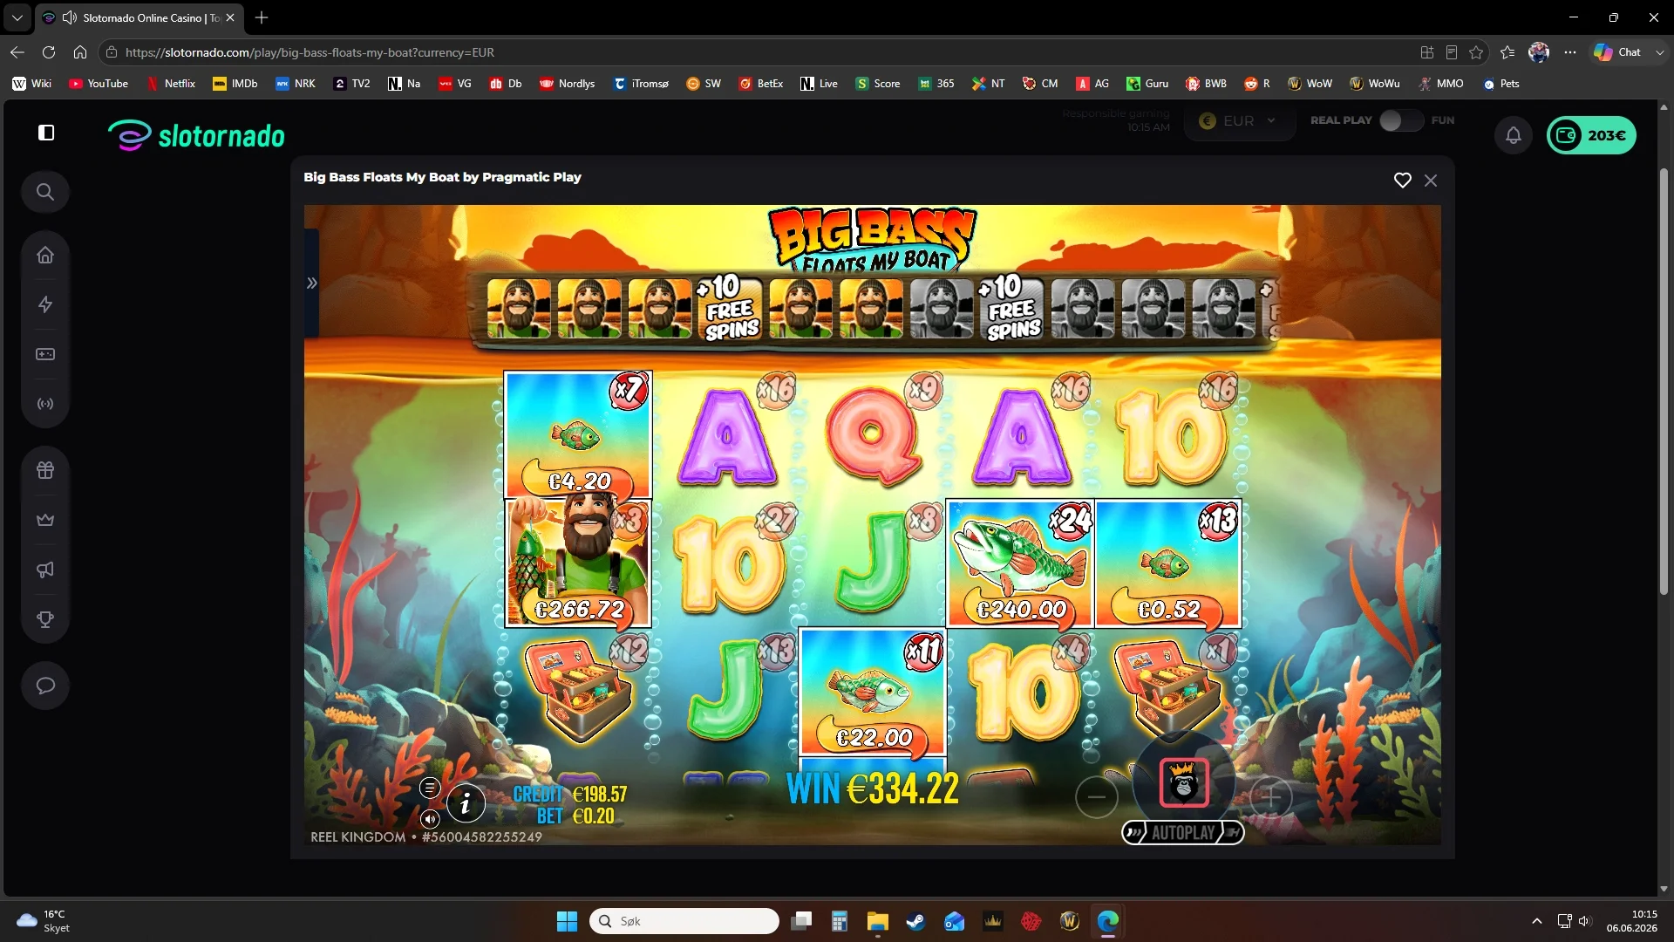Open the 203€ wallet balance button
The image size is (1674, 942).
coord(1591,135)
